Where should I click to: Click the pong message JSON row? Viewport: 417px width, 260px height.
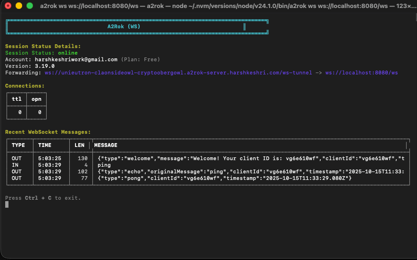click(225, 178)
